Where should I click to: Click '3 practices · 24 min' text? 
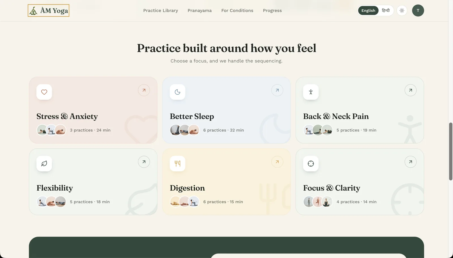(90, 130)
